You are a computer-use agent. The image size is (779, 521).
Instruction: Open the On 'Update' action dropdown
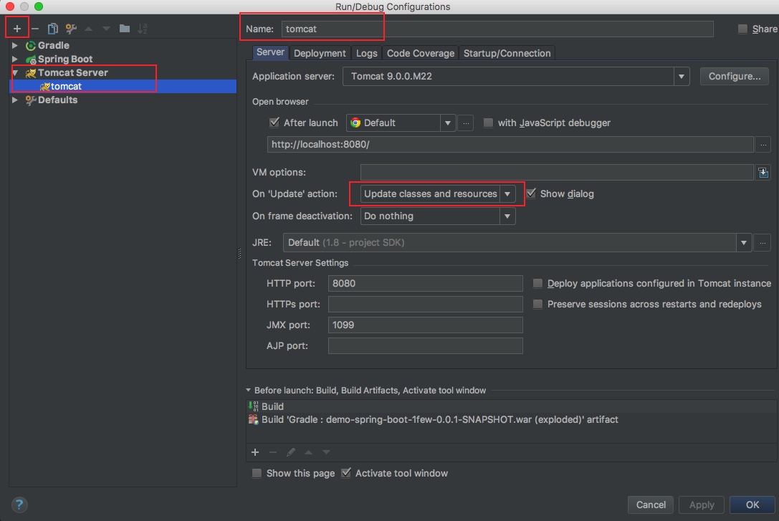tap(507, 193)
